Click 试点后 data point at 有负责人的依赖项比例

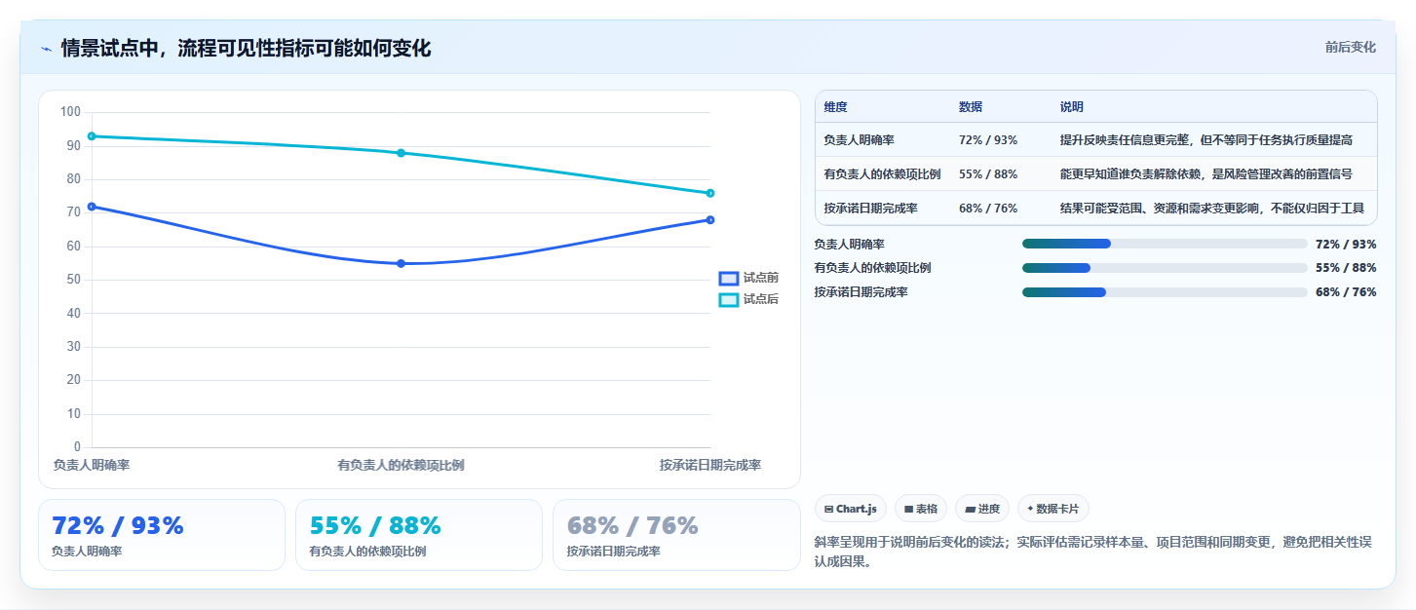point(401,153)
